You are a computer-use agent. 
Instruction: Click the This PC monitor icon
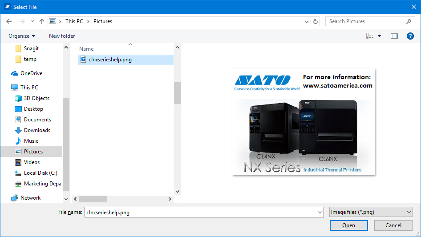pos(15,88)
